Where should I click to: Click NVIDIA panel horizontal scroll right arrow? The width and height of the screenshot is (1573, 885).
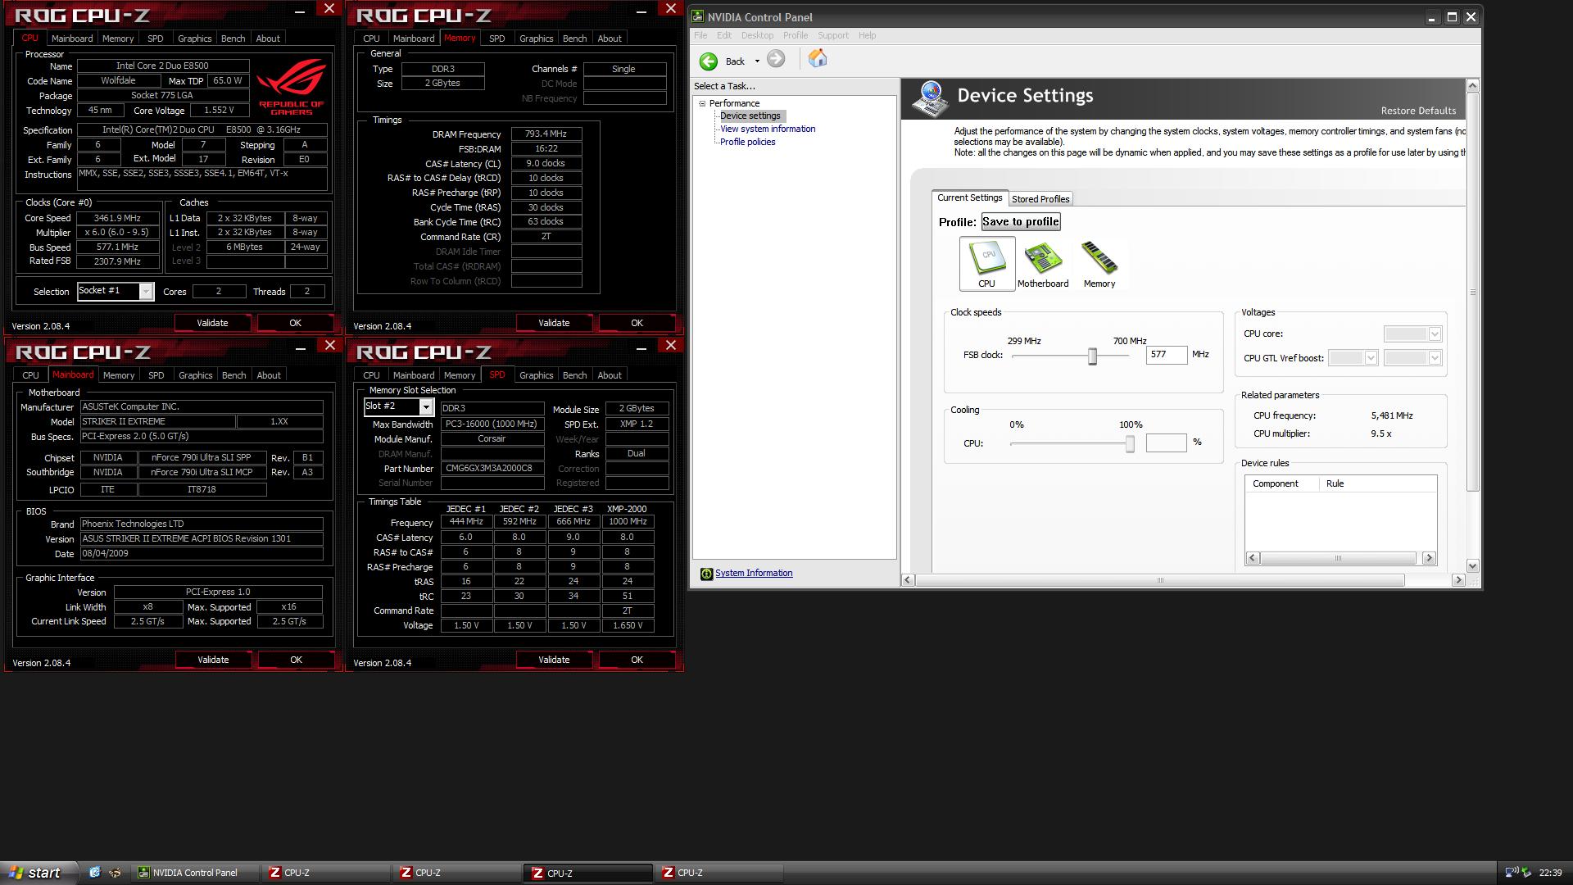pos(1458,580)
